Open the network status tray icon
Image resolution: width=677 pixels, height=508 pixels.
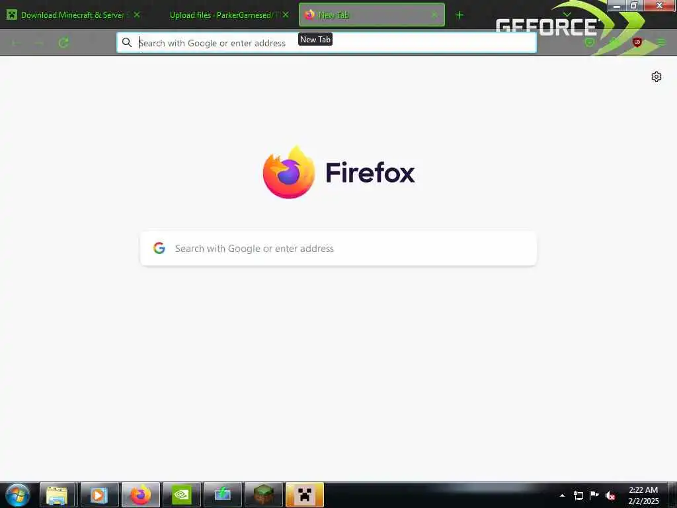coord(578,495)
